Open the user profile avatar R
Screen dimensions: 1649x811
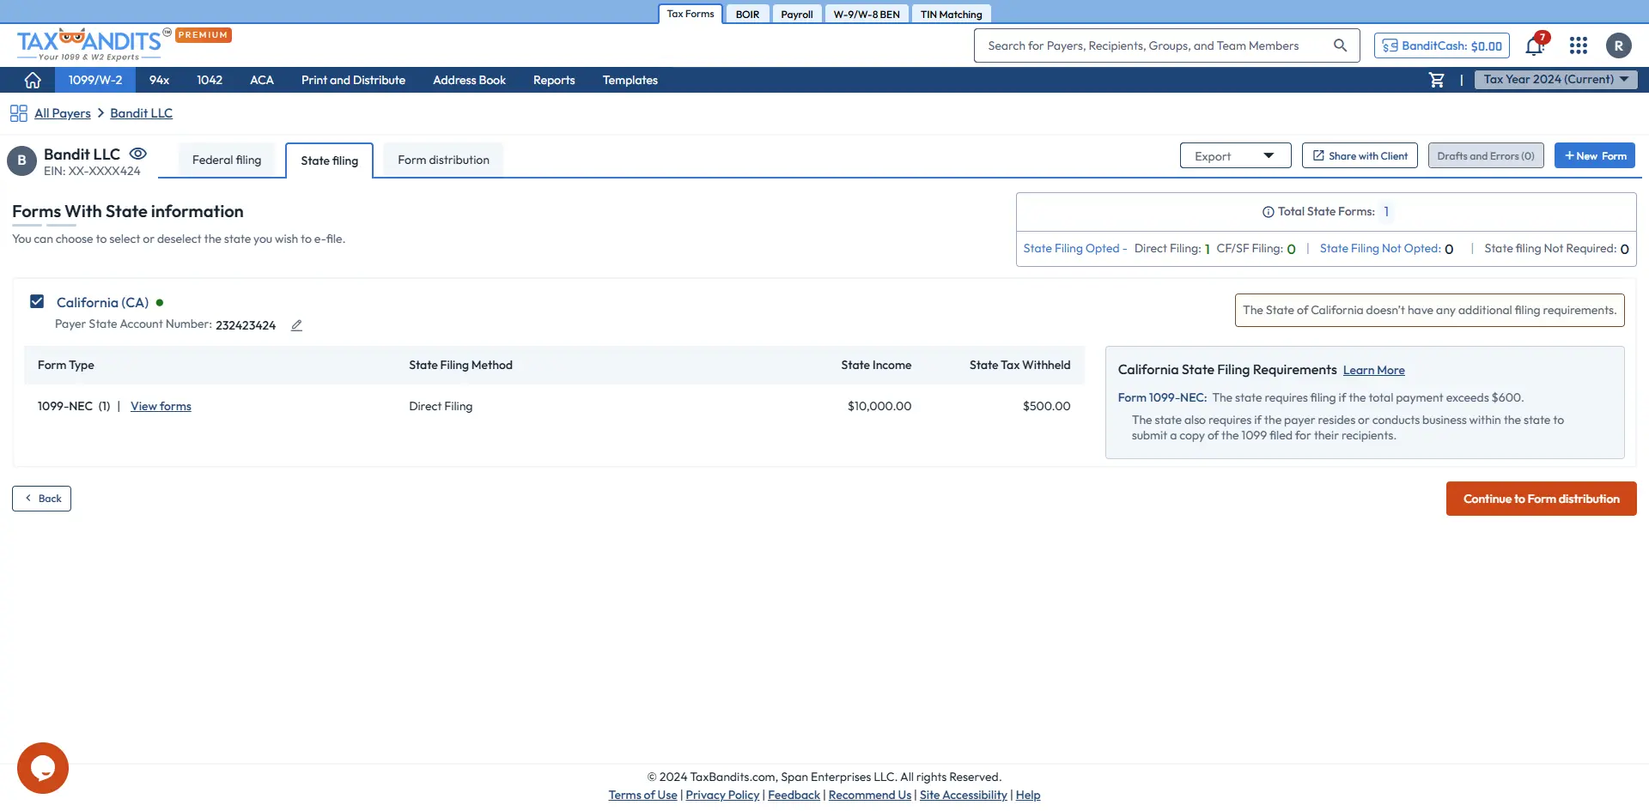(x=1619, y=45)
